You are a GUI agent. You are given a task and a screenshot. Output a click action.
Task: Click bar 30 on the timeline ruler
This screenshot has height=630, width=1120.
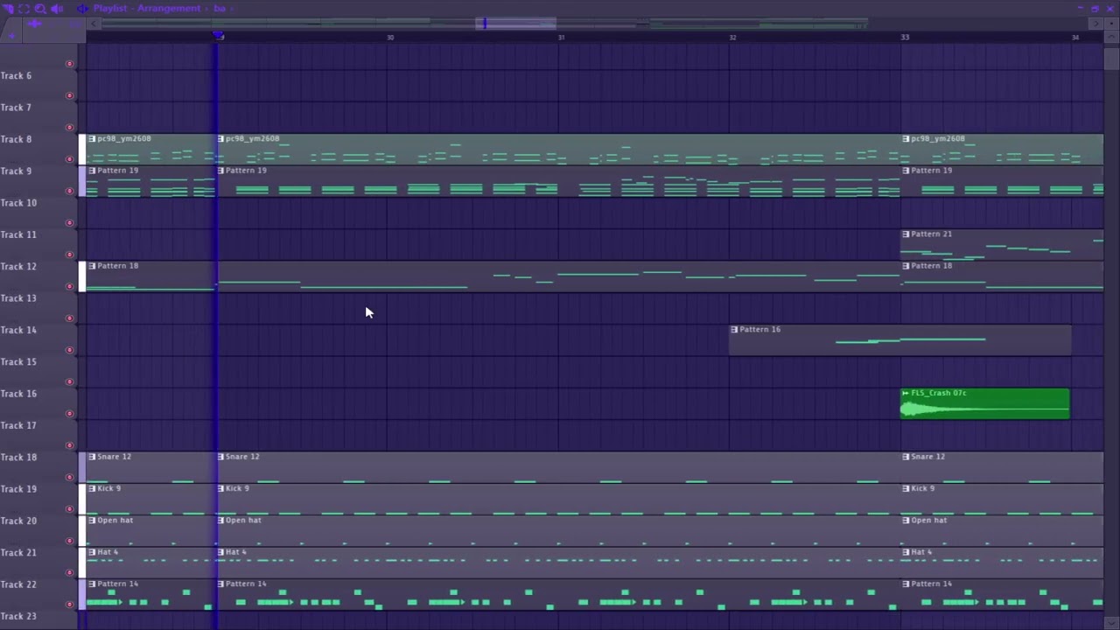pyautogui.click(x=390, y=38)
